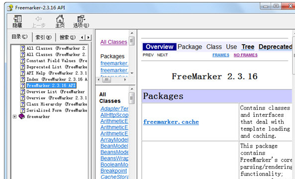Switch to the Contents (目录) tab
Screen dimensions: 295x179
pyautogui.click(x=19, y=37)
